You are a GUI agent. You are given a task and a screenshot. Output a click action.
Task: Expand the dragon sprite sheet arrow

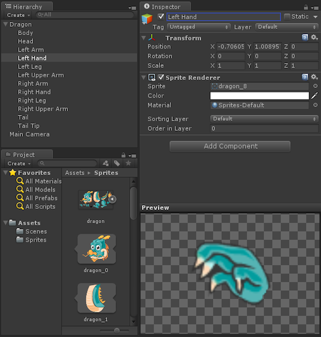tap(112, 199)
